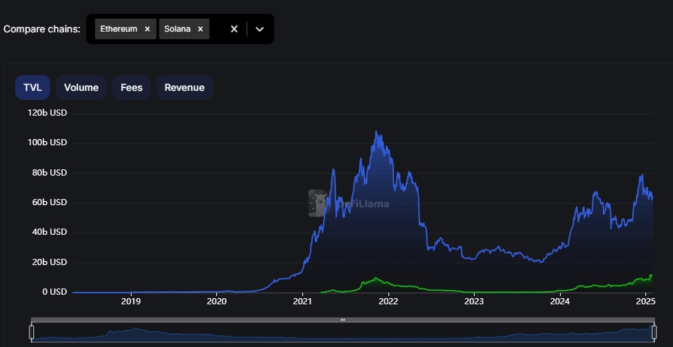Click the top grip of the range selector
Viewport: 673px width, 347px height.
pos(342,319)
